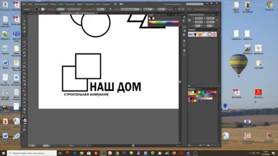Click the Непрозрачность link in control bar
The height and width of the screenshot is (156, 278).
(x=90, y=9)
